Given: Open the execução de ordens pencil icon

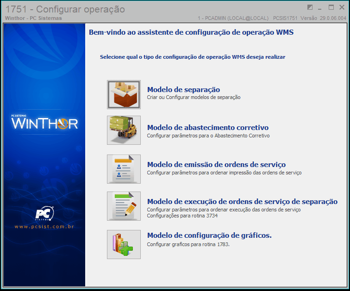Looking at the screenshot, I should 124,206.
